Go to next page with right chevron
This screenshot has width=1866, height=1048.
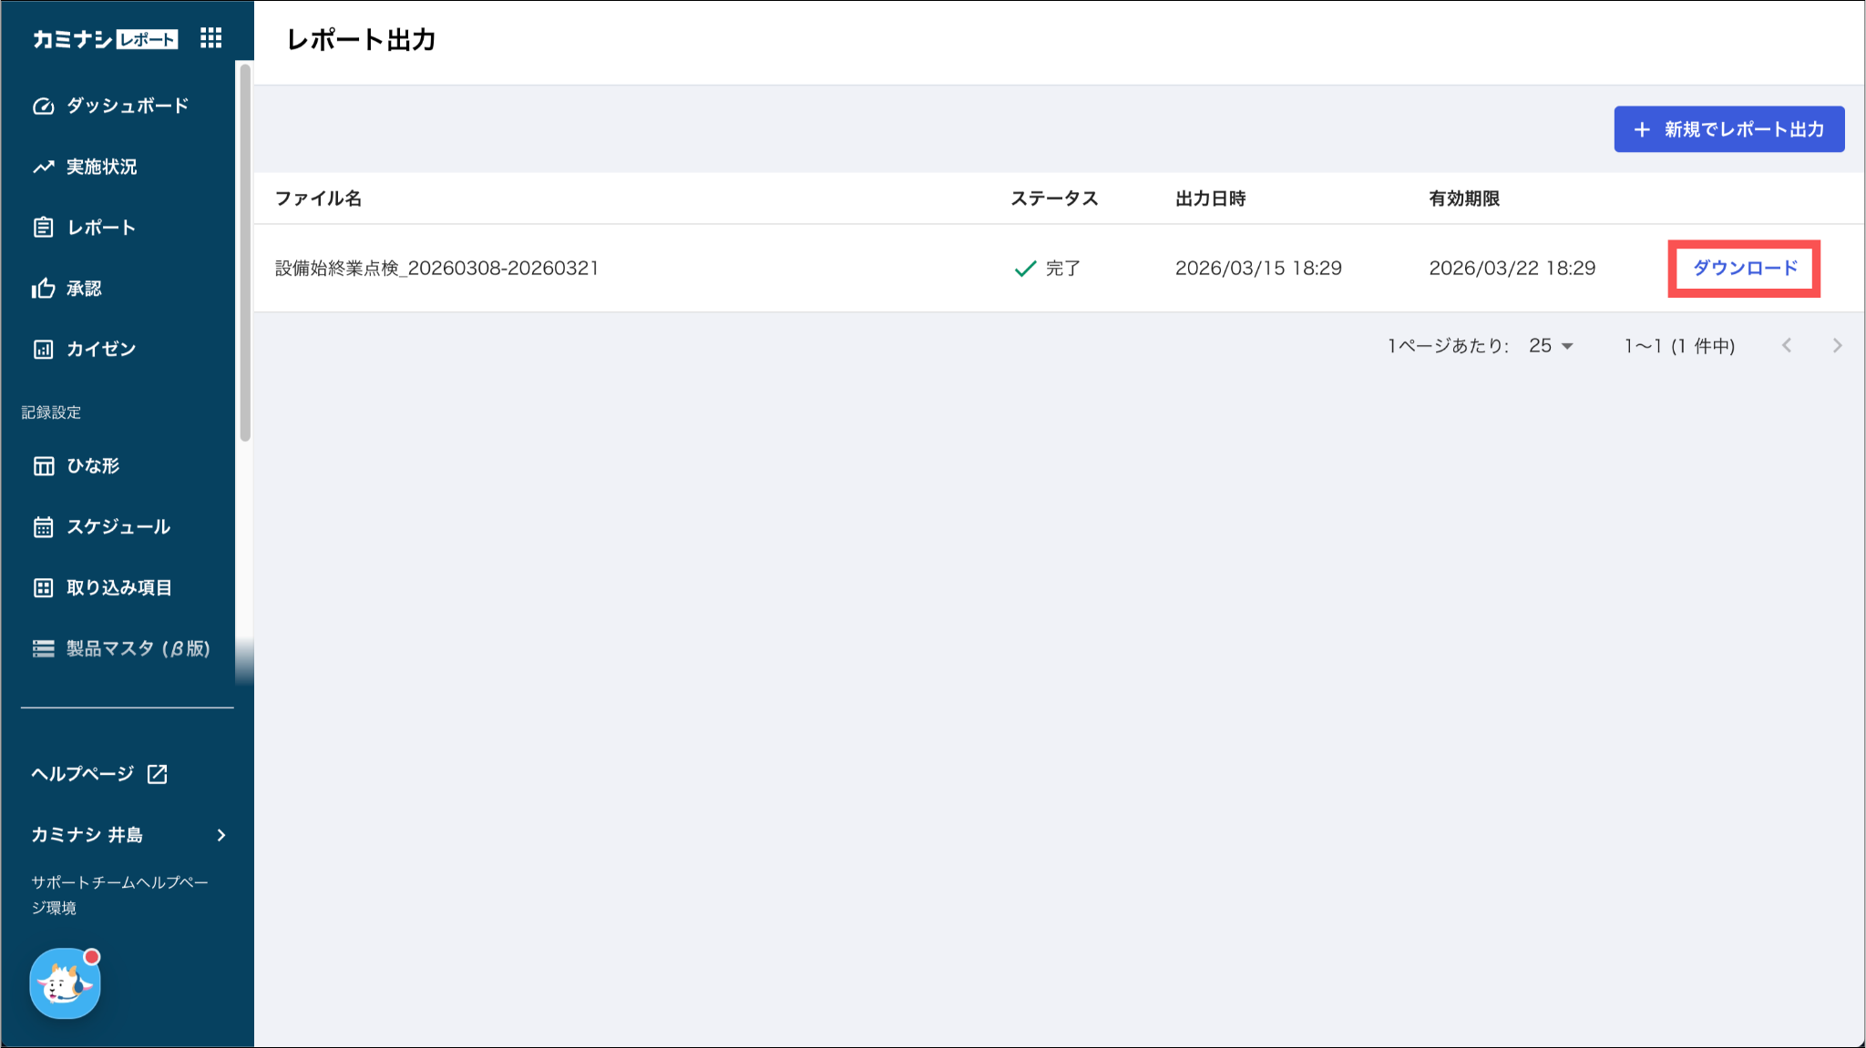[1837, 346]
